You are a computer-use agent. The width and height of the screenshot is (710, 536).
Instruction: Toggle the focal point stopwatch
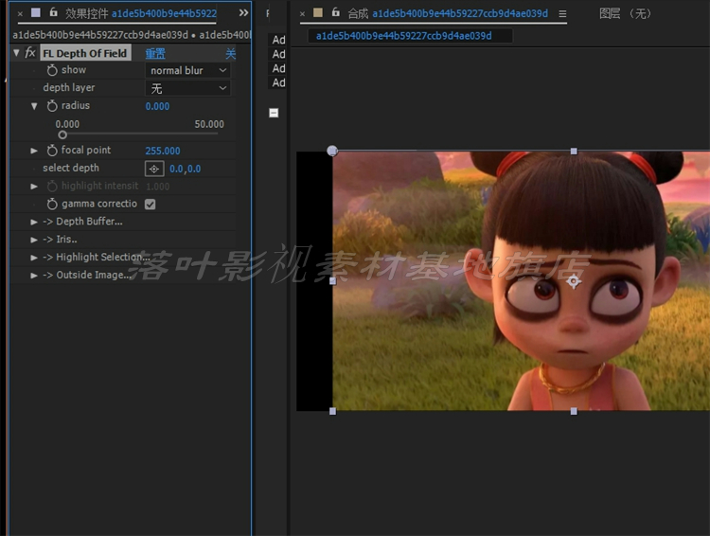tap(52, 151)
